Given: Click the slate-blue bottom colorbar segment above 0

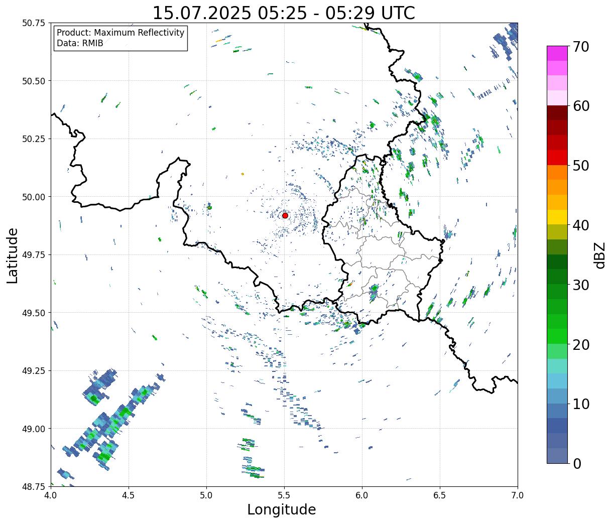Looking at the screenshot, I should pyautogui.click(x=557, y=455).
